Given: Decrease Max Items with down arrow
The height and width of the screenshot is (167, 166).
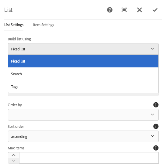Looking at the screenshot, I should pyautogui.click(x=14, y=161).
